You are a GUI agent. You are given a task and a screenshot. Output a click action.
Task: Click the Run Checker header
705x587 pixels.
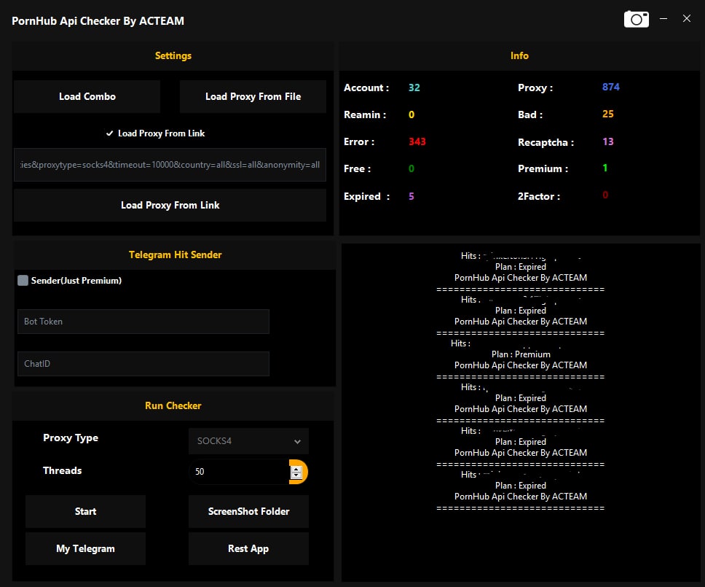click(173, 405)
